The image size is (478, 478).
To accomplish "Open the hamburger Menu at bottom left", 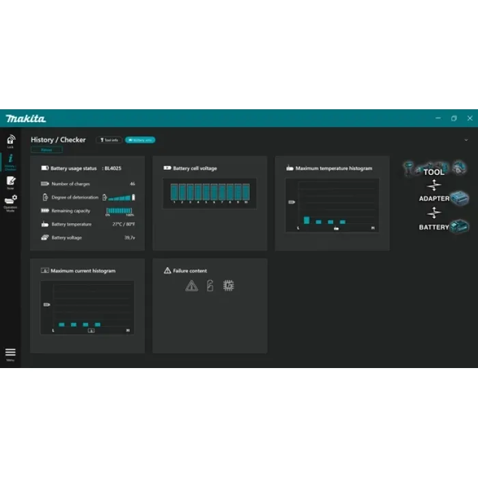I will (x=10, y=354).
